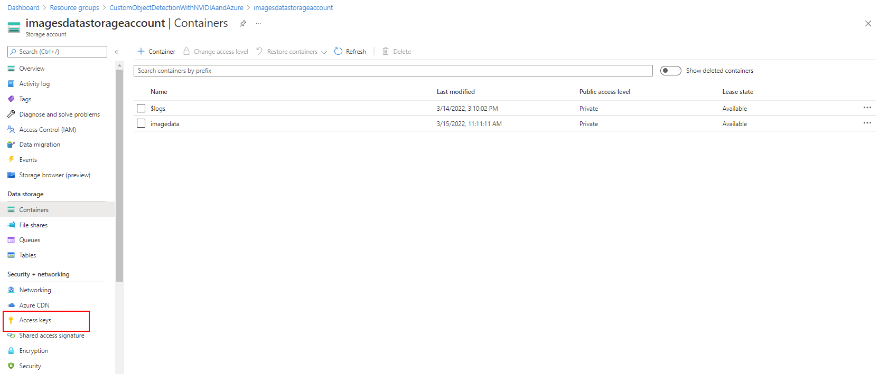Check the $logs container checkbox
879x374 pixels.
click(x=141, y=108)
